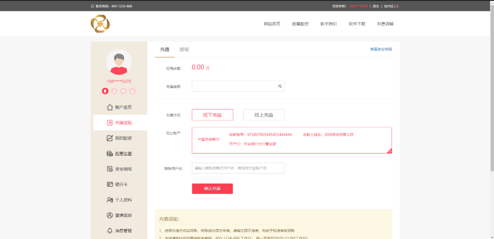
Task: Open 站内信 messages link
Action: 391,6
